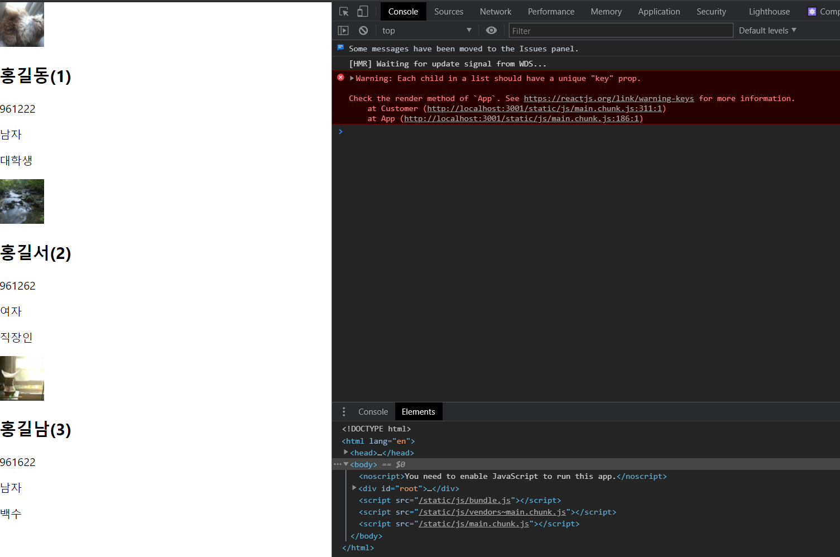Select the noscript element line

[513, 477]
